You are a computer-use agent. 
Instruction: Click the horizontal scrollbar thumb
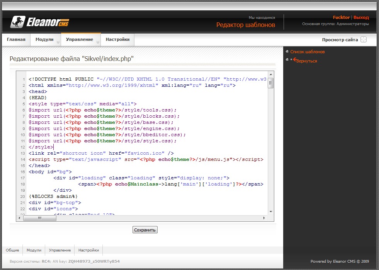point(40,218)
